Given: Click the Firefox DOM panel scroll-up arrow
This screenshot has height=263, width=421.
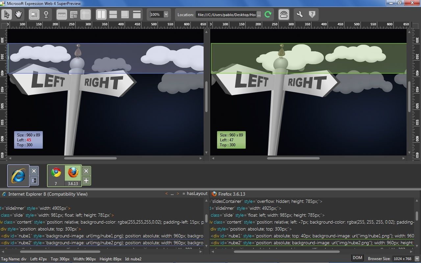Looking at the screenshot, I should tap(417, 200).
